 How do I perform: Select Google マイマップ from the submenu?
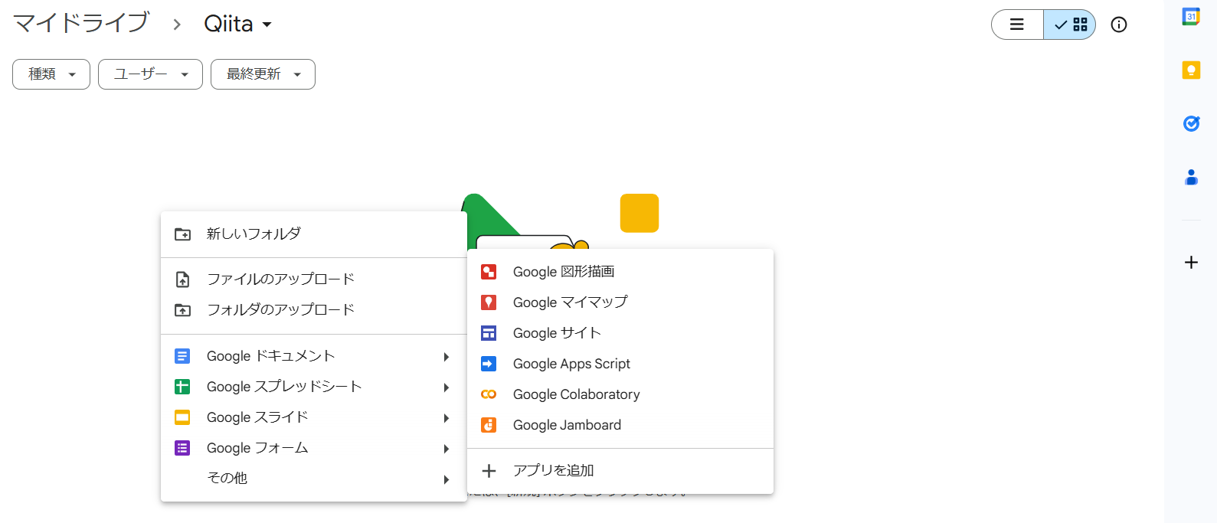pos(620,302)
